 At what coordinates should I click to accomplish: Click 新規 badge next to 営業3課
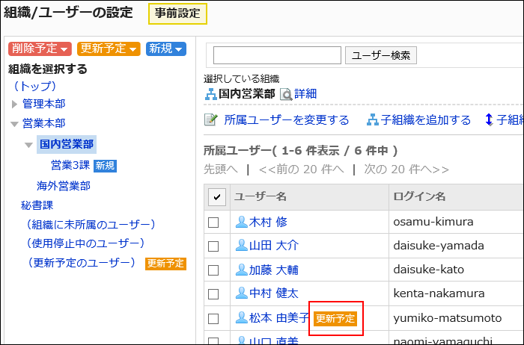[105, 166]
